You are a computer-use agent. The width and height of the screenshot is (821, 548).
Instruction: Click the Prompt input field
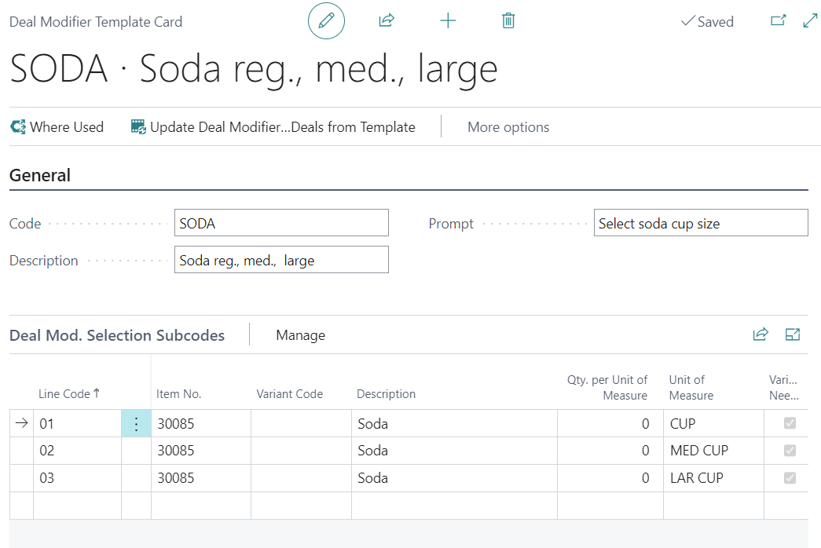[x=700, y=224]
